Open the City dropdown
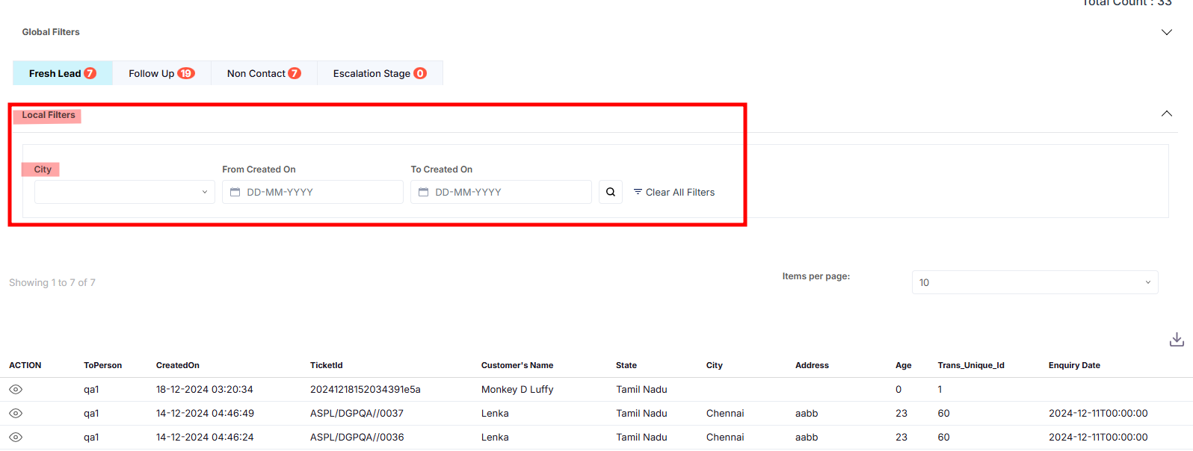The image size is (1193, 451). (x=125, y=192)
